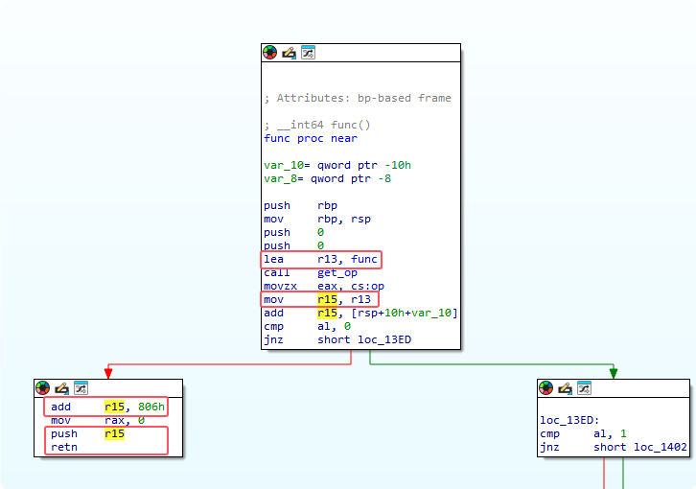This screenshot has height=489, width=696.
Task: Select the 'var_8= qword ptr -8' definition
Action: click(x=328, y=178)
